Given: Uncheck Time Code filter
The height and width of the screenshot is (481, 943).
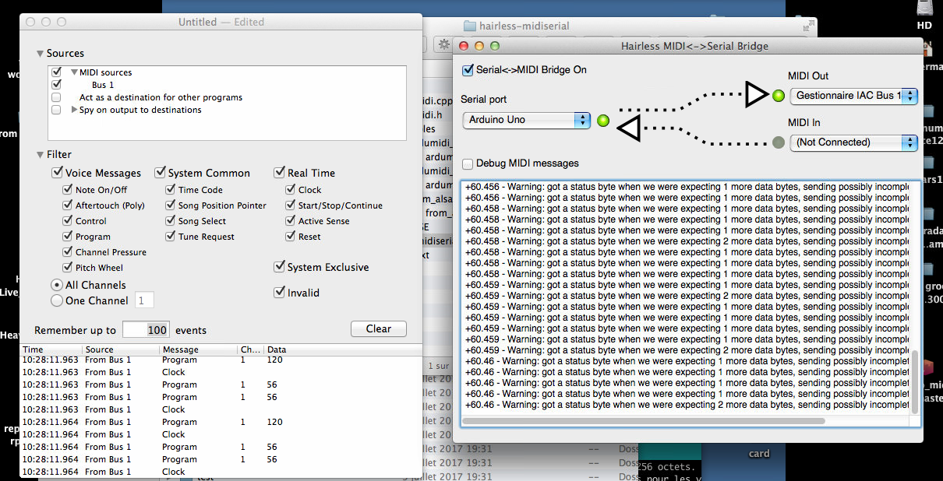Looking at the screenshot, I should [171, 189].
